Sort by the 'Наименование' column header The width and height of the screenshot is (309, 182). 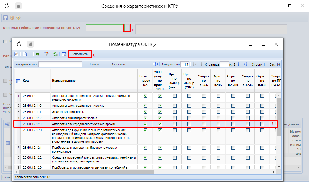(x=64, y=80)
